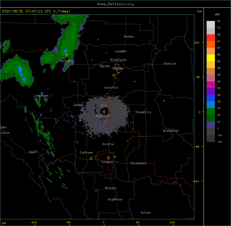Click the Lake Louise label

(x=5, y=130)
